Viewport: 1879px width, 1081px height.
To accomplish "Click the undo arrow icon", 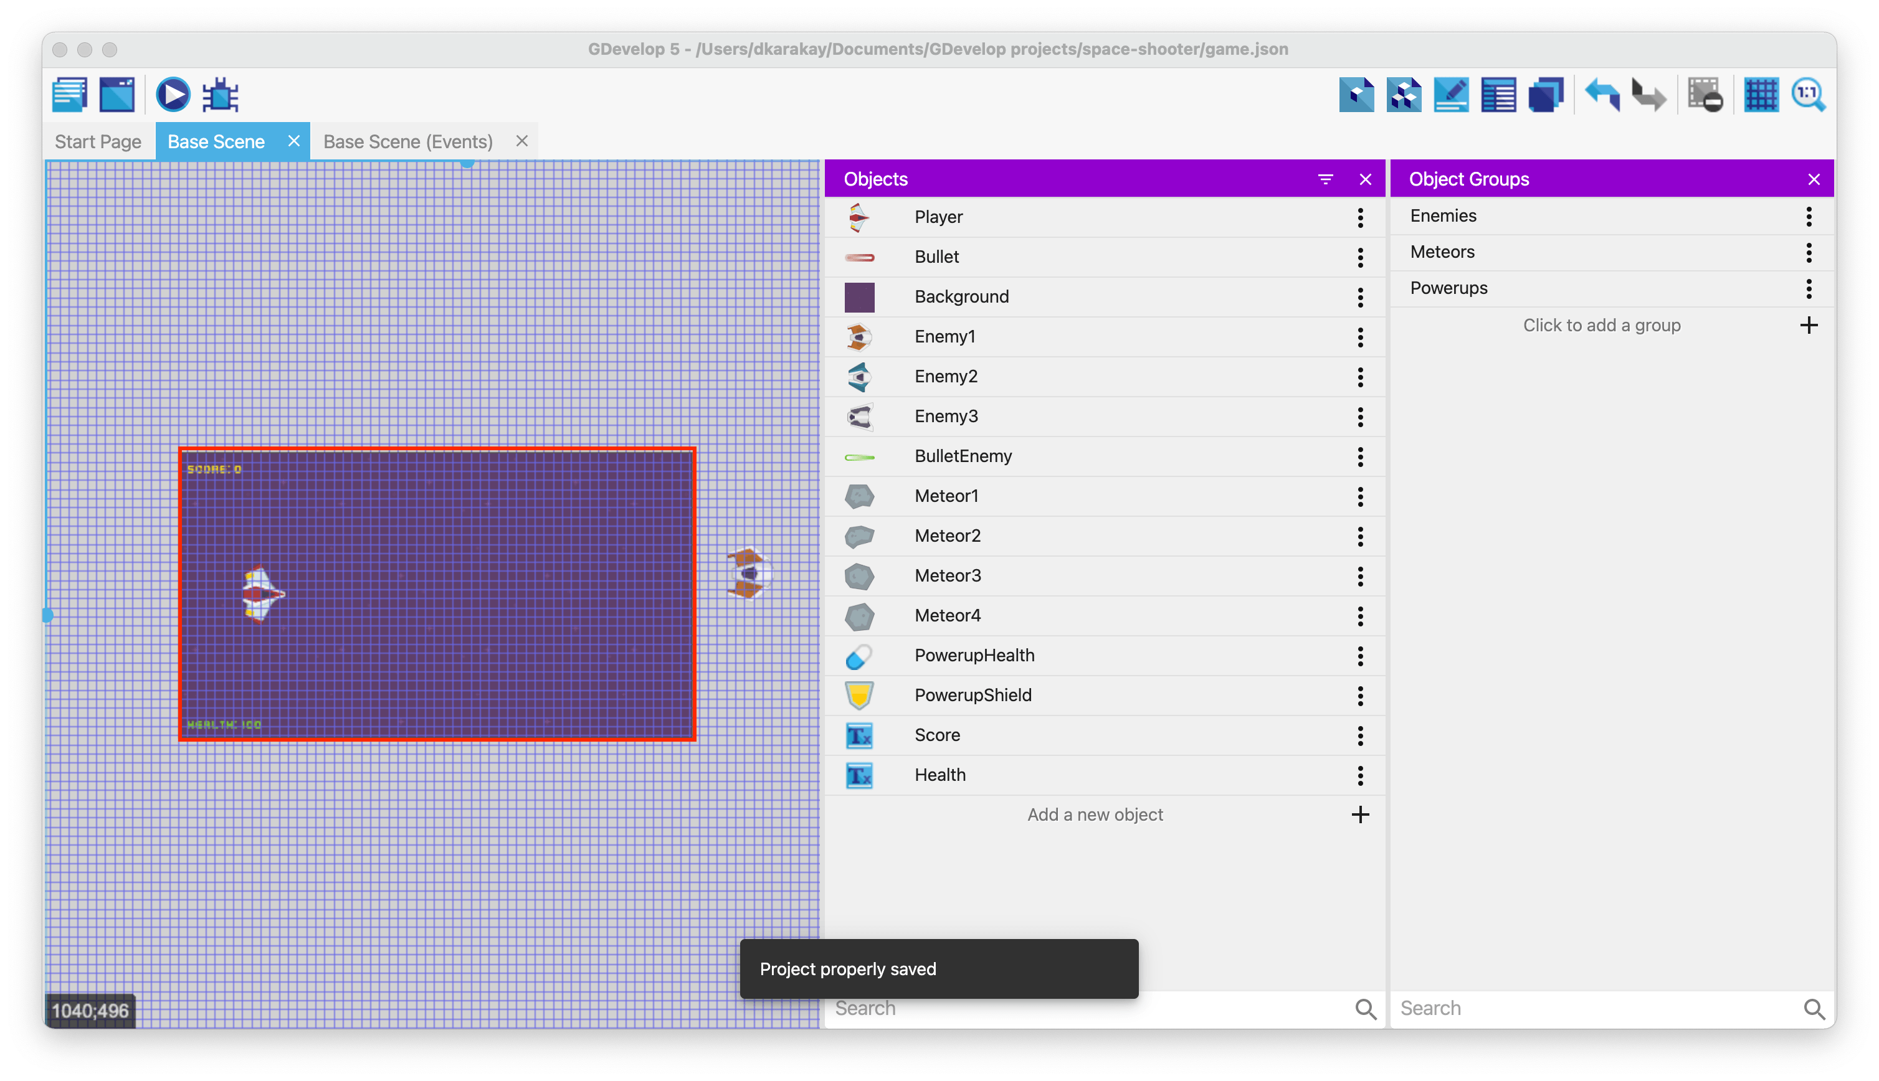I will click(1602, 95).
